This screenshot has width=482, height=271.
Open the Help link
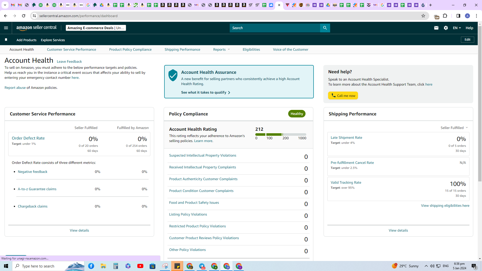[x=469, y=28]
